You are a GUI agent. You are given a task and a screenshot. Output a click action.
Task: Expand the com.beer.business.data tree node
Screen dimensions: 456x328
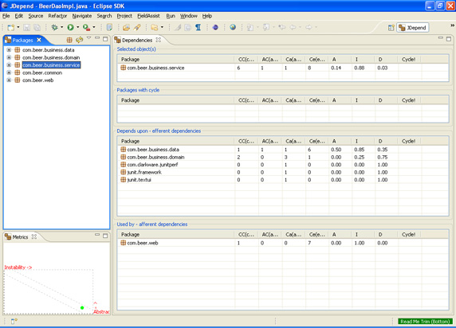click(9, 50)
